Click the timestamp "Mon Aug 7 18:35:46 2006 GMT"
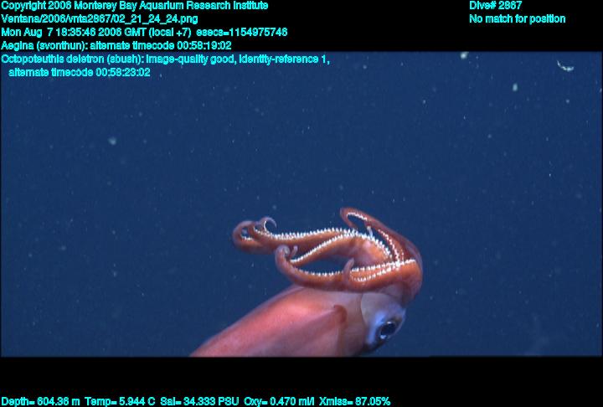The height and width of the screenshot is (407, 603). tap(74, 33)
